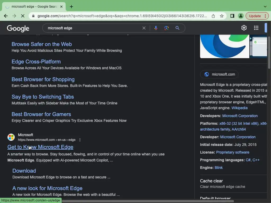Image resolution: width=271 pixels, height=203 pixels.
Task: Click the microsoft.com website chip
Action: coord(219,74)
